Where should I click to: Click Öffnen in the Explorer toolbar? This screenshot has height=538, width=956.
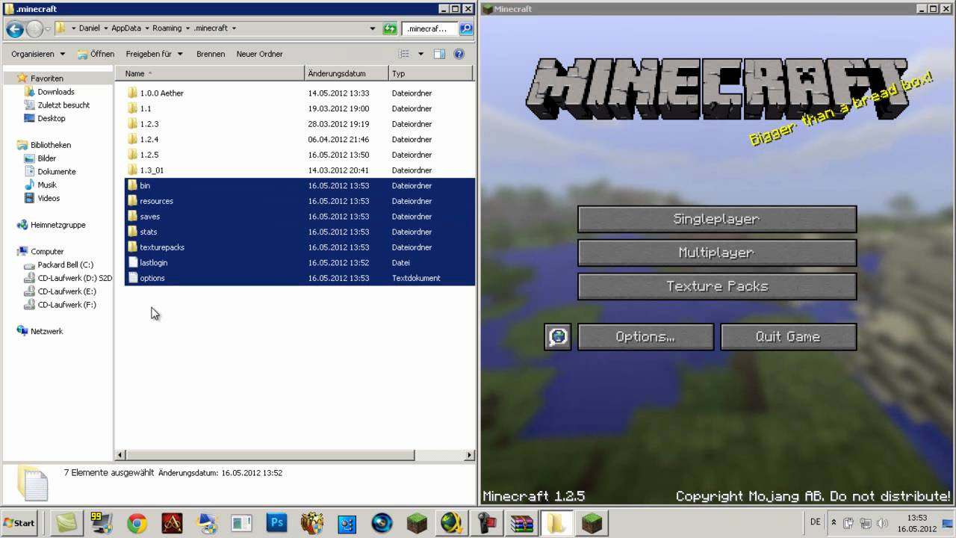click(96, 54)
